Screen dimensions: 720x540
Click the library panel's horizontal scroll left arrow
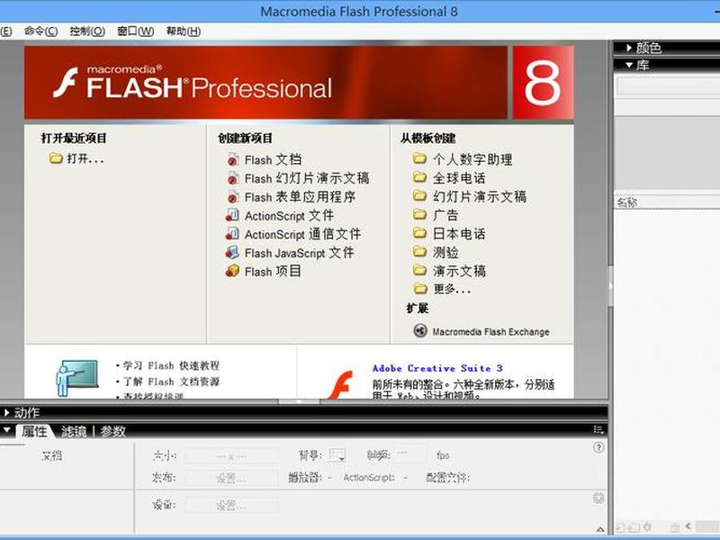pos(688,526)
